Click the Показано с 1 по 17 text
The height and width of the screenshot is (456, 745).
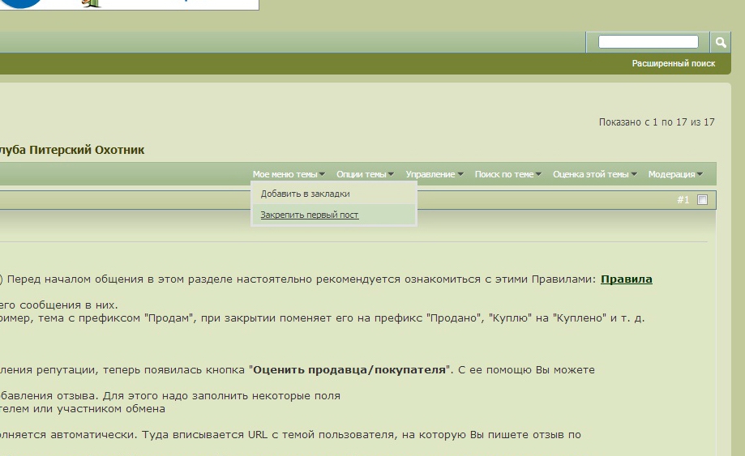[657, 122]
